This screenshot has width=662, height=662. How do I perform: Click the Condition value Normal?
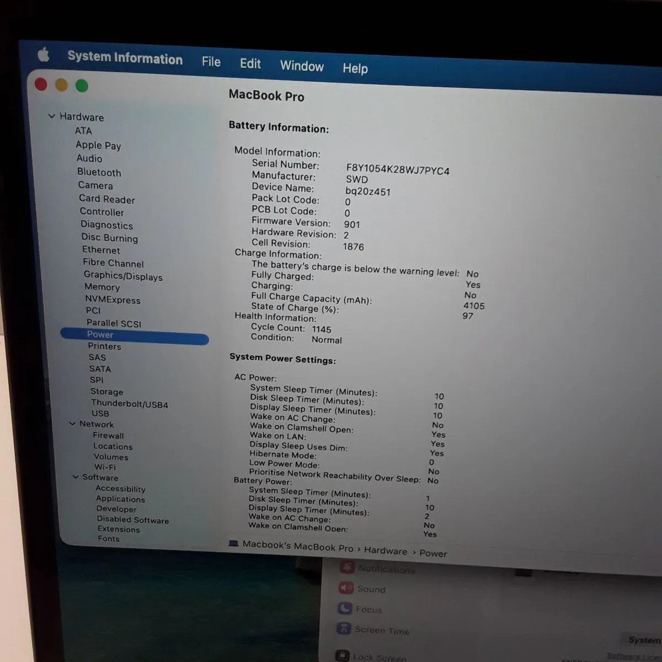click(x=327, y=340)
